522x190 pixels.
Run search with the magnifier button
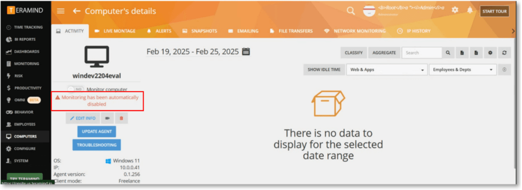tap(448, 52)
